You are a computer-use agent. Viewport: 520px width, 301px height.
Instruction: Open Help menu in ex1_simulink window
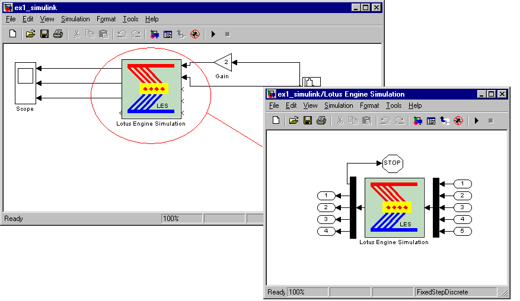[x=152, y=19]
